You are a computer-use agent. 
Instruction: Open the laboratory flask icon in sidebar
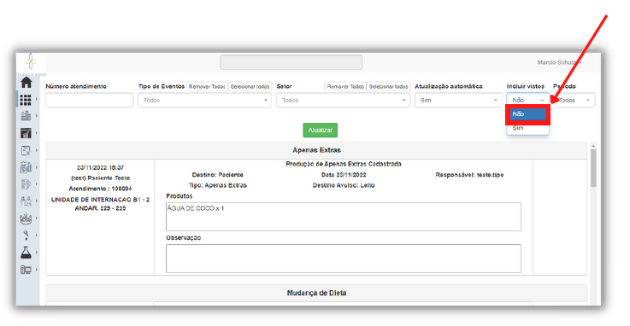pos(26,253)
